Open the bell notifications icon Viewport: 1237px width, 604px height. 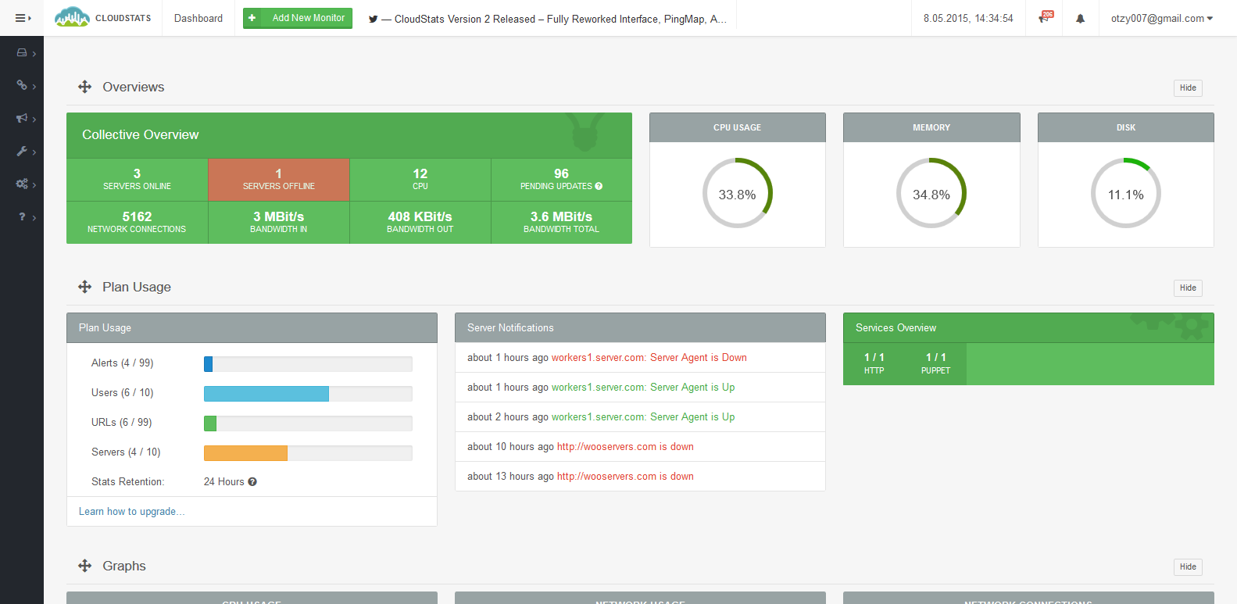pos(1080,19)
